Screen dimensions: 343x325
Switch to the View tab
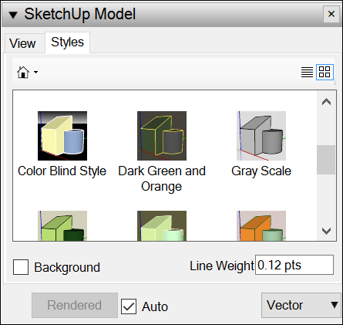[22, 43]
